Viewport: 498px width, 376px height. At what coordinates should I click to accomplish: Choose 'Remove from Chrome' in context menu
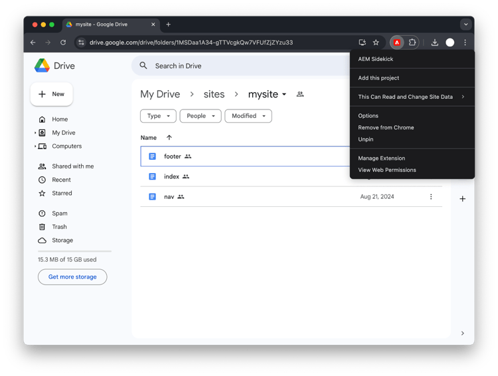[386, 127]
